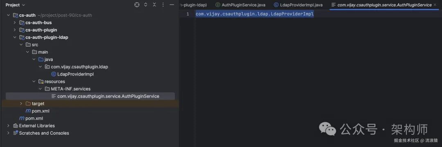
Task: Collapse resources folder arrow
Action: [x=34, y=82]
